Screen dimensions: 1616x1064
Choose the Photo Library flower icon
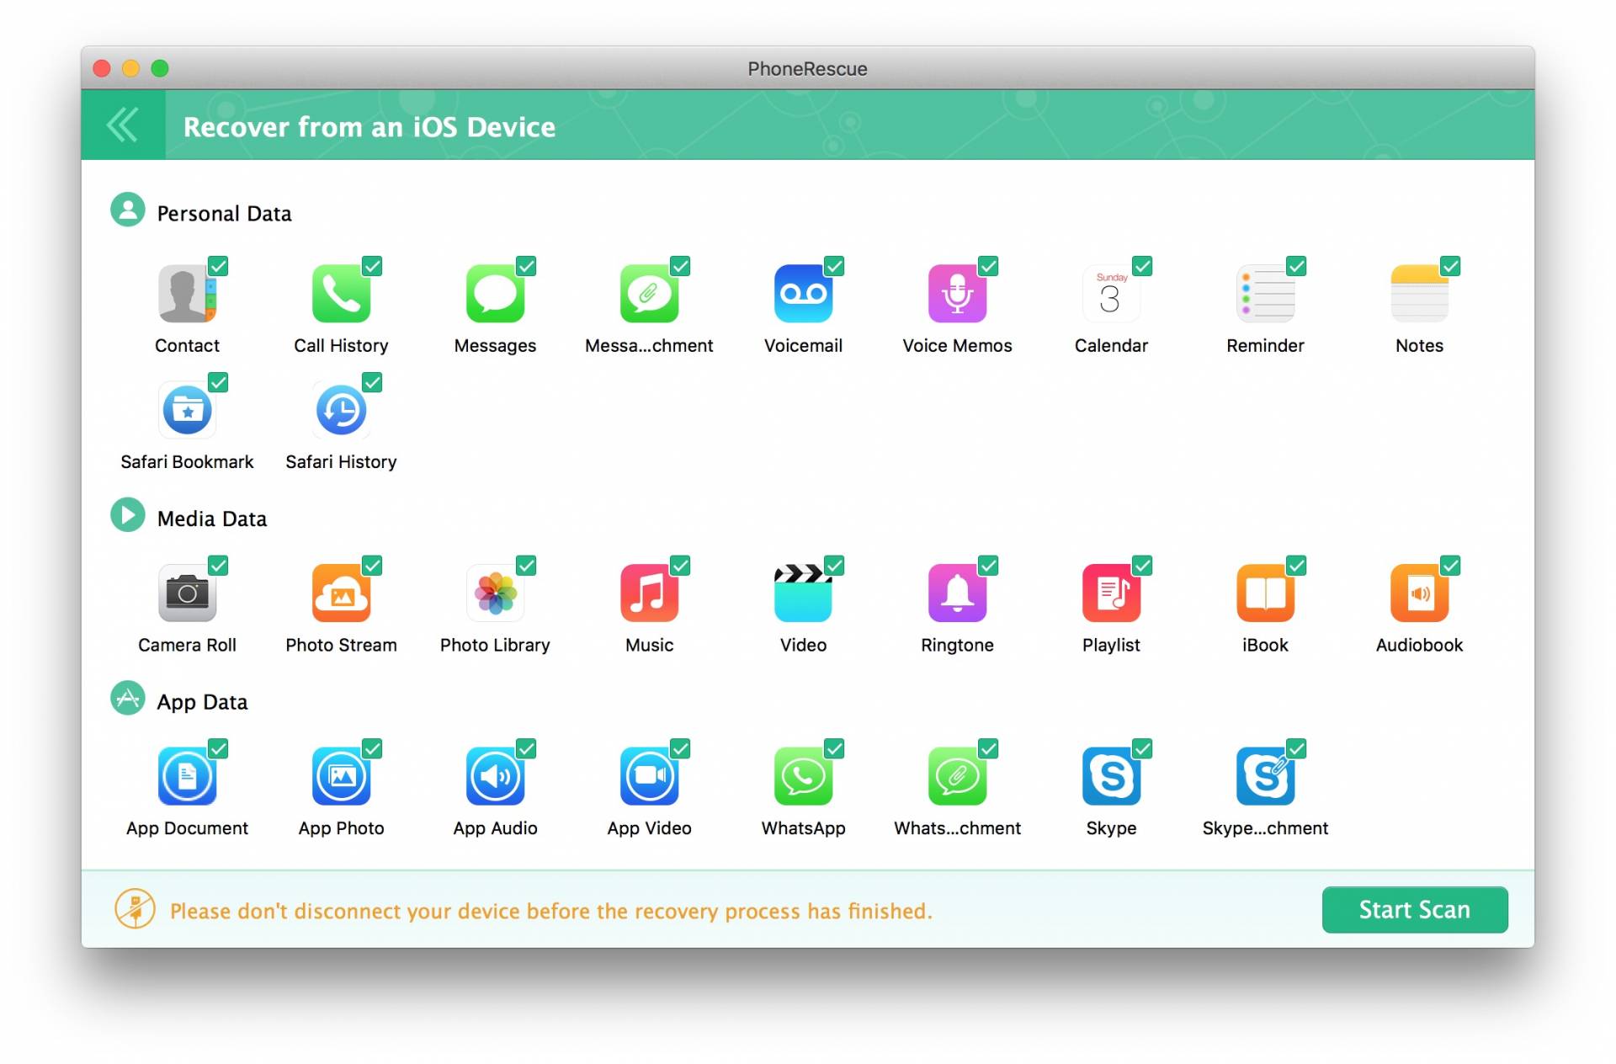(x=495, y=593)
